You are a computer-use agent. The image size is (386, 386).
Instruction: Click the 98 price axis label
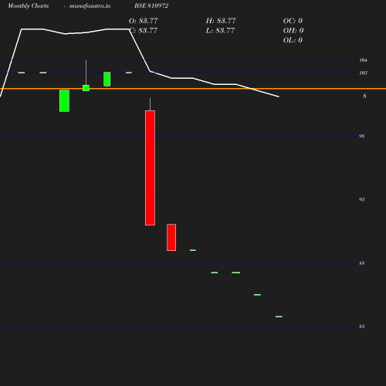pyautogui.click(x=362, y=136)
